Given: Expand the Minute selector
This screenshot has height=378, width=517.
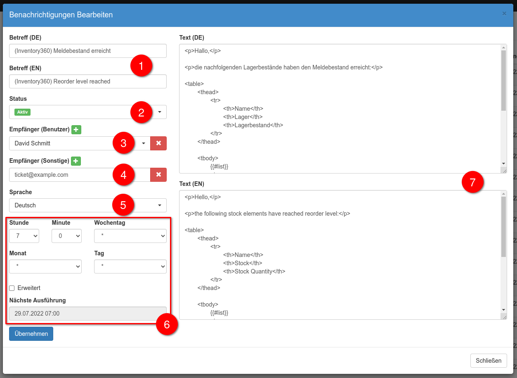Looking at the screenshot, I should [66, 236].
